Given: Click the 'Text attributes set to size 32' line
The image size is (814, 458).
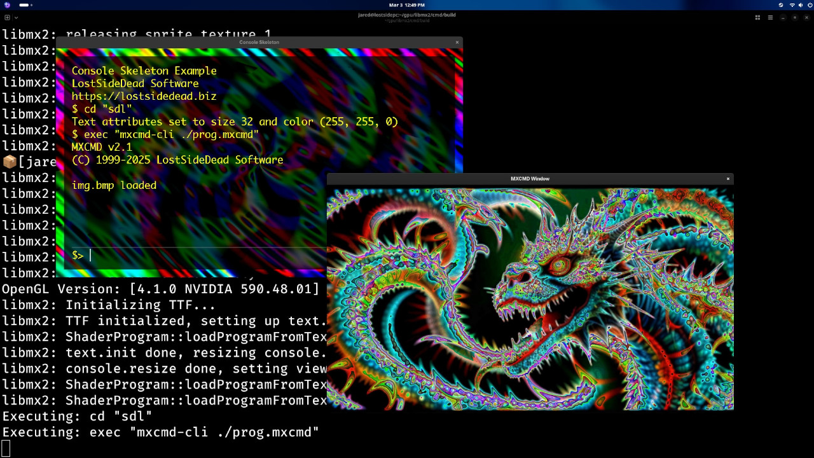Looking at the screenshot, I should click(235, 122).
